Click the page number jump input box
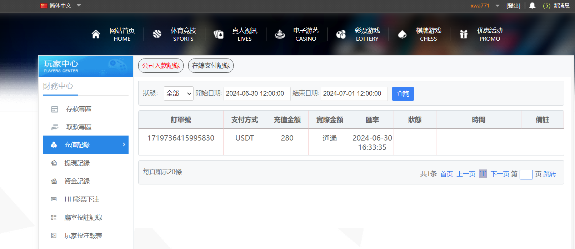575x249 pixels. point(526,174)
